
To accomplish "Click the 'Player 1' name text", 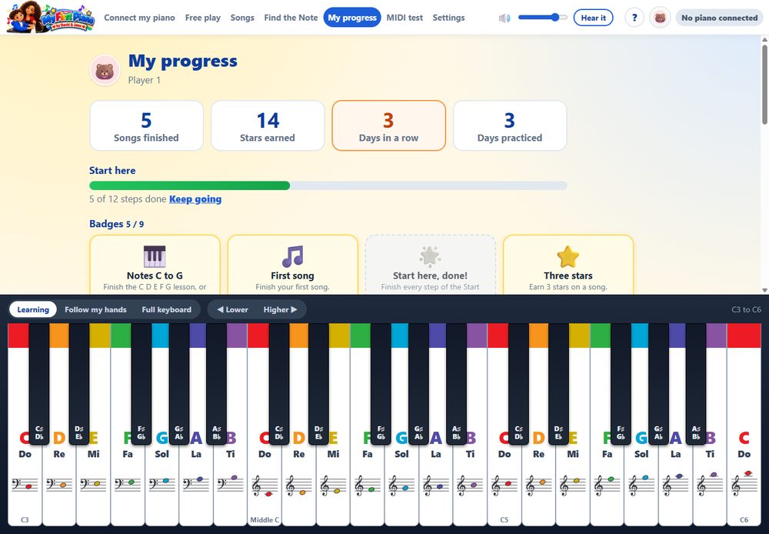I will point(145,80).
